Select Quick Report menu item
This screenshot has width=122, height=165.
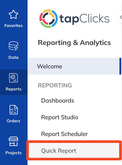[74, 151]
